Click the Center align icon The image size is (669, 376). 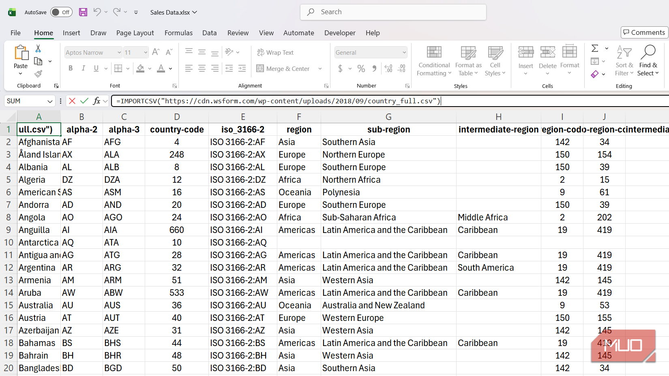202,68
